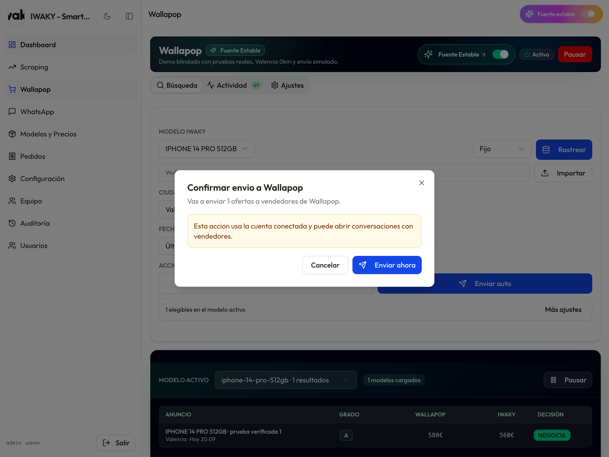The image size is (609, 457).
Task: Toggle dark mode moon icon
Action: click(x=107, y=16)
